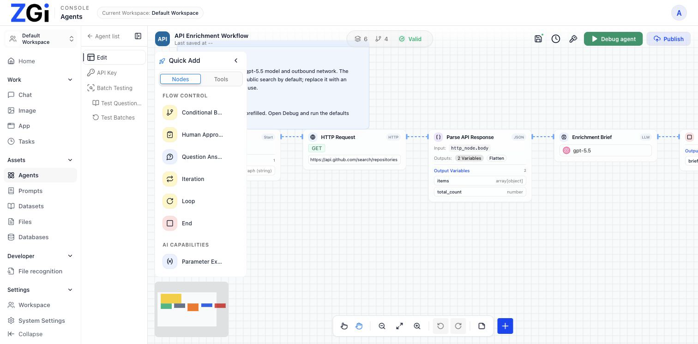
Task: Zoom in the canvas
Action: 417,326
